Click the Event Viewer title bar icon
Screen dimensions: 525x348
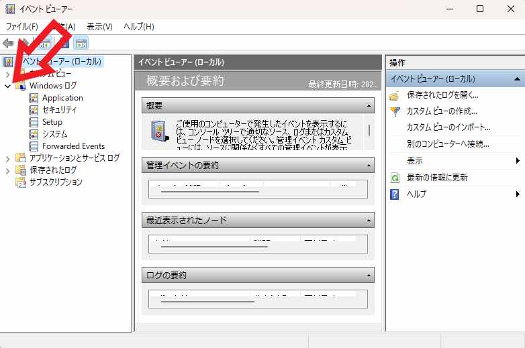[10, 9]
